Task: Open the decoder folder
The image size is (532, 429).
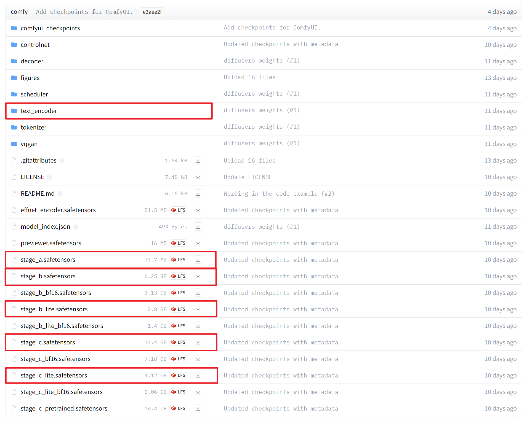Action: (32, 61)
